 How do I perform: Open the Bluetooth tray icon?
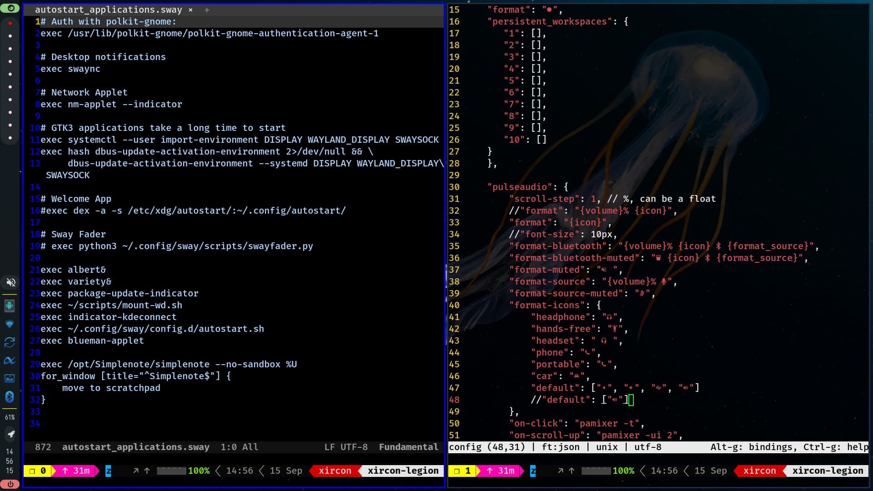pos(10,397)
